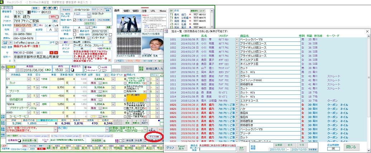371x153 pixels.
Task: Click the メール送信 mail send button
Action: [x=5, y=43]
